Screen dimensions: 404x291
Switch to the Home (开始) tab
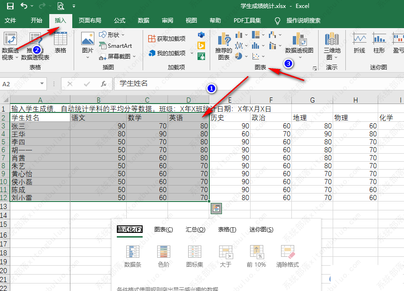pyautogui.click(x=36, y=21)
